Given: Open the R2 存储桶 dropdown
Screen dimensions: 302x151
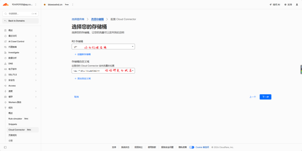Looking at the screenshot, I should tap(103, 47).
